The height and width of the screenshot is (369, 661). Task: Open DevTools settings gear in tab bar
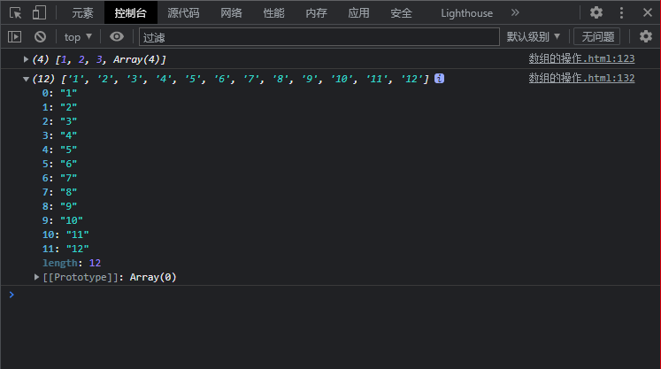tap(596, 12)
